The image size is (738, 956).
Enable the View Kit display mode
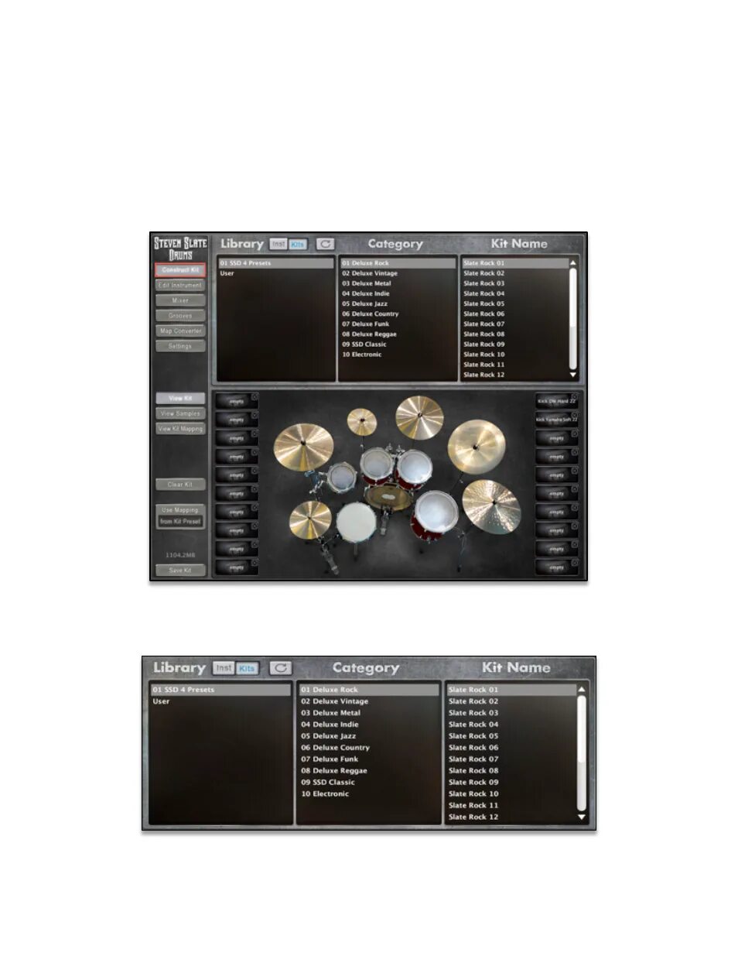point(180,399)
